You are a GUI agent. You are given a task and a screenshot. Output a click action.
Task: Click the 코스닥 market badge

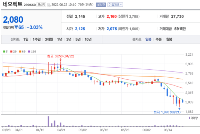tap(41, 4)
